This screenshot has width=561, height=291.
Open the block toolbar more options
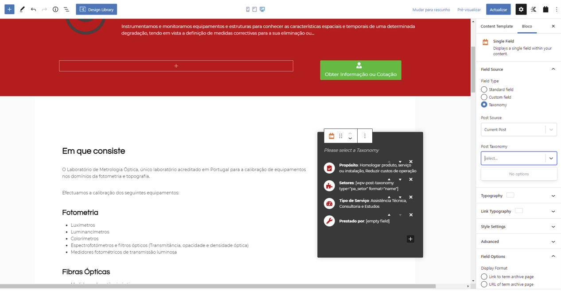pos(365,136)
